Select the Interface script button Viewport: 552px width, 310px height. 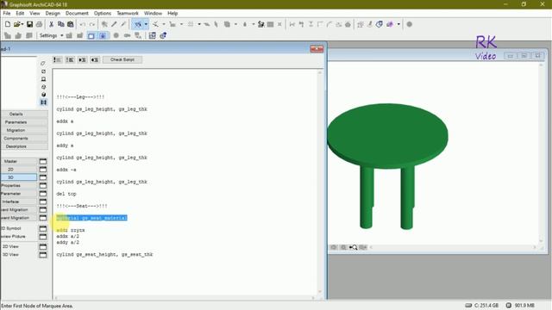tap(19, 201)
